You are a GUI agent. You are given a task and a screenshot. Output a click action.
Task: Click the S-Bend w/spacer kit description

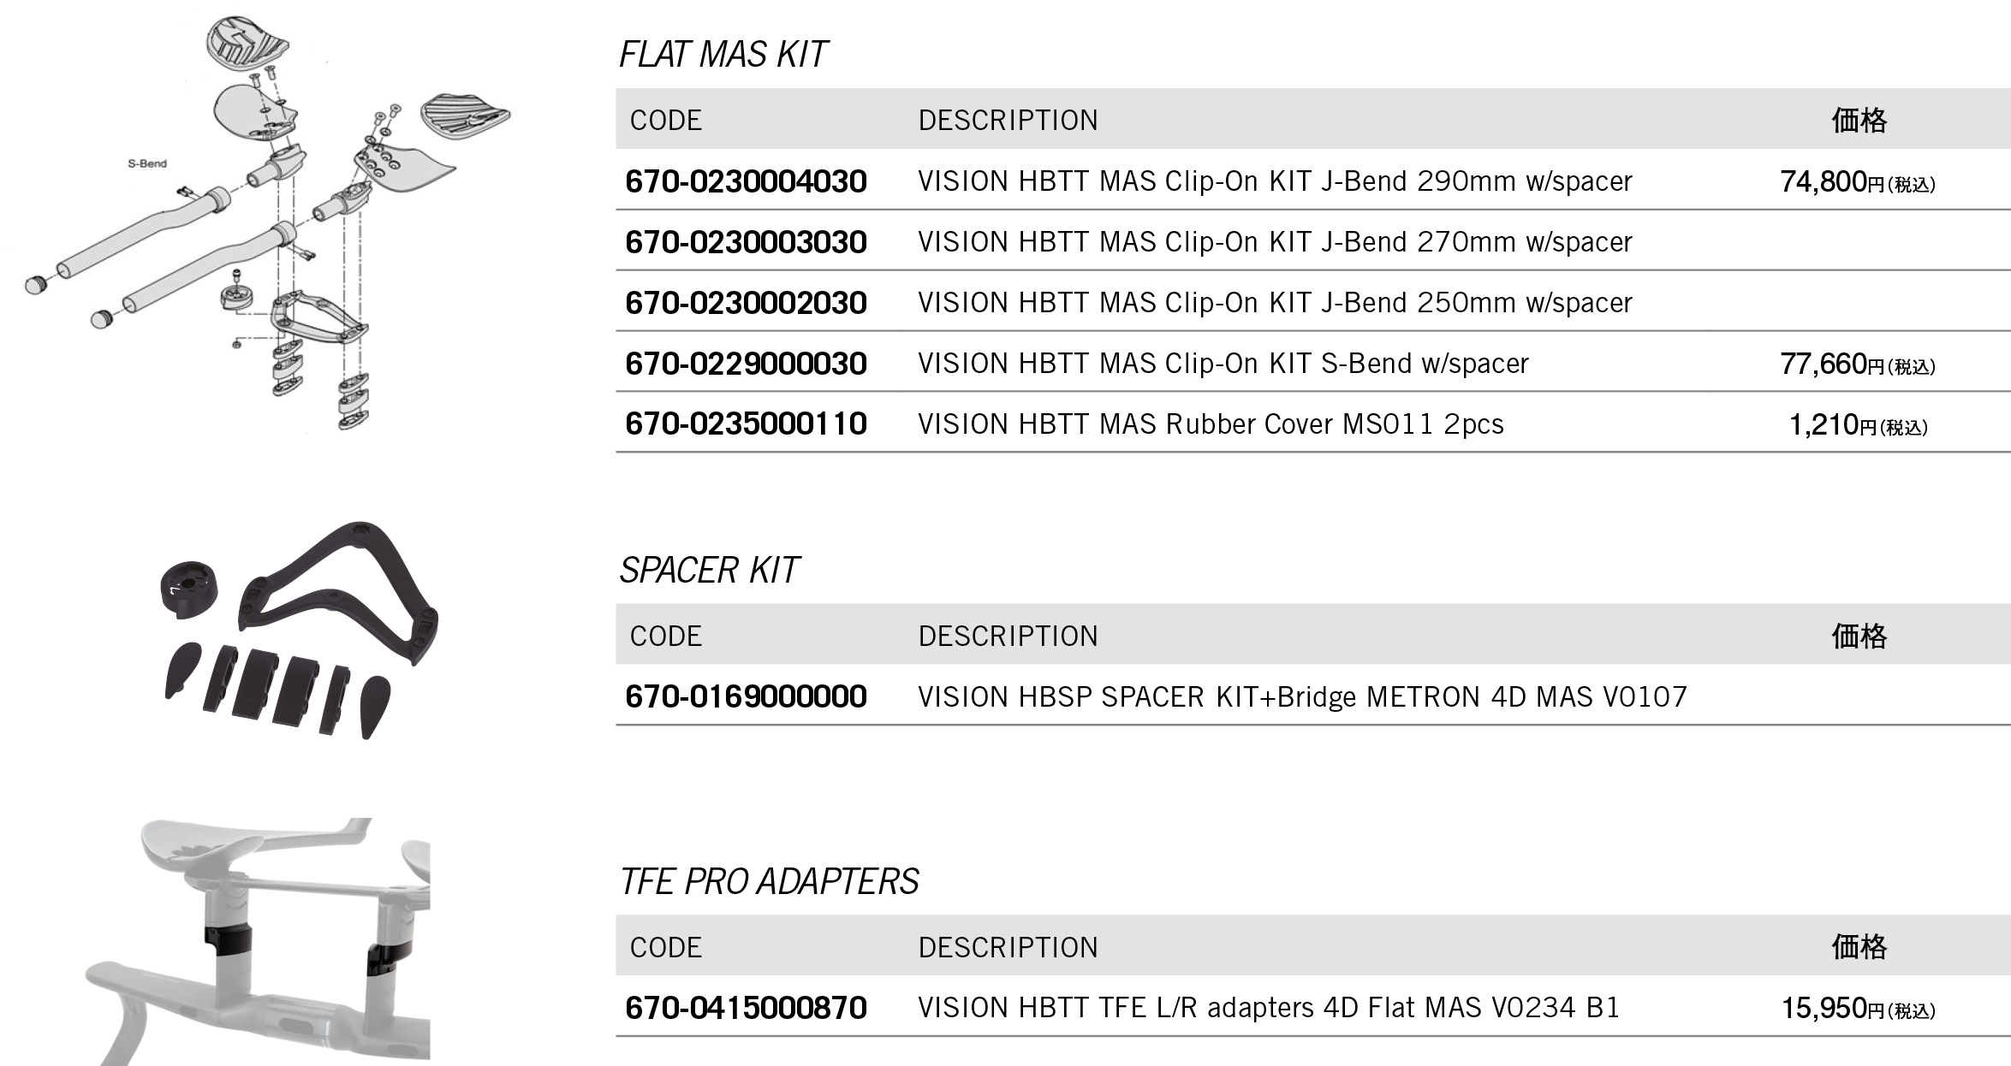[1223, 364]
